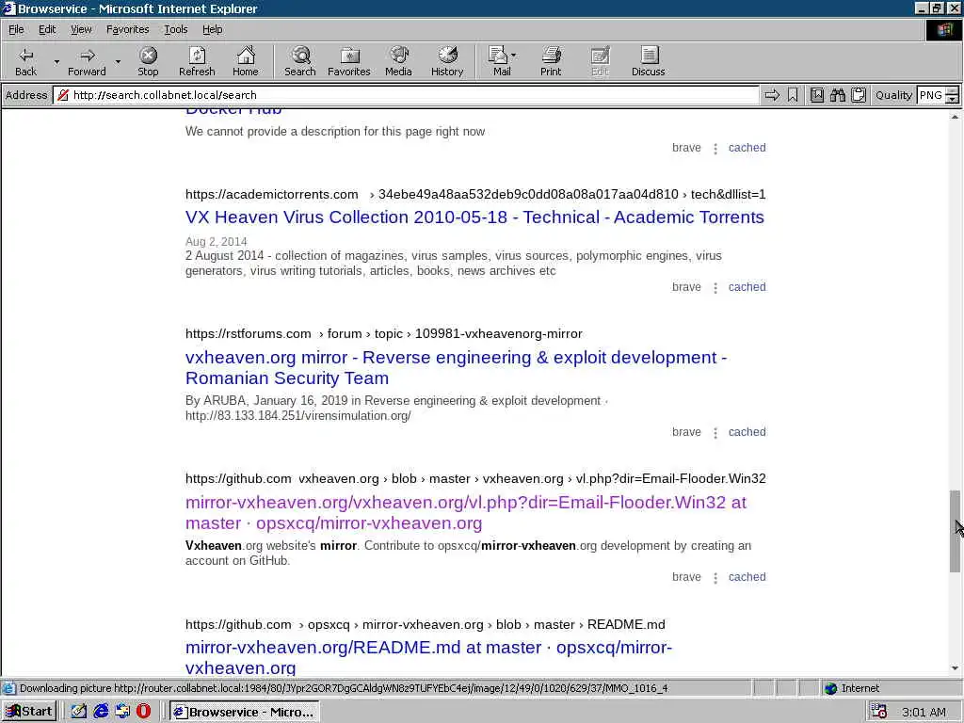Open the Favorites toolbar button

pos(349,61)
